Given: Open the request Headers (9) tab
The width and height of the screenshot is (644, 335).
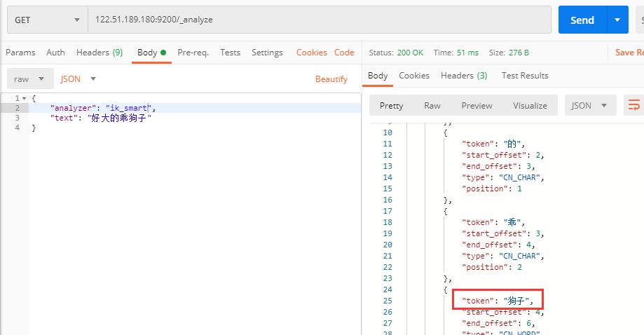Looking at the screenshot, I should pos(100,53).
